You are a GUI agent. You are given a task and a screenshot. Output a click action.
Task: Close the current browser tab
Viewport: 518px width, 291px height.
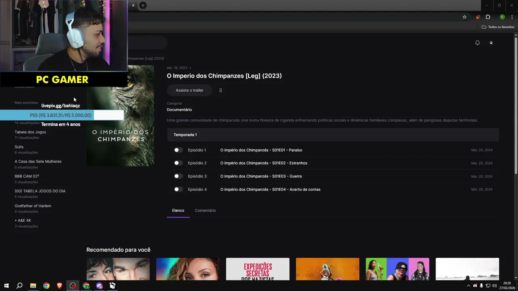pos(133,5)
